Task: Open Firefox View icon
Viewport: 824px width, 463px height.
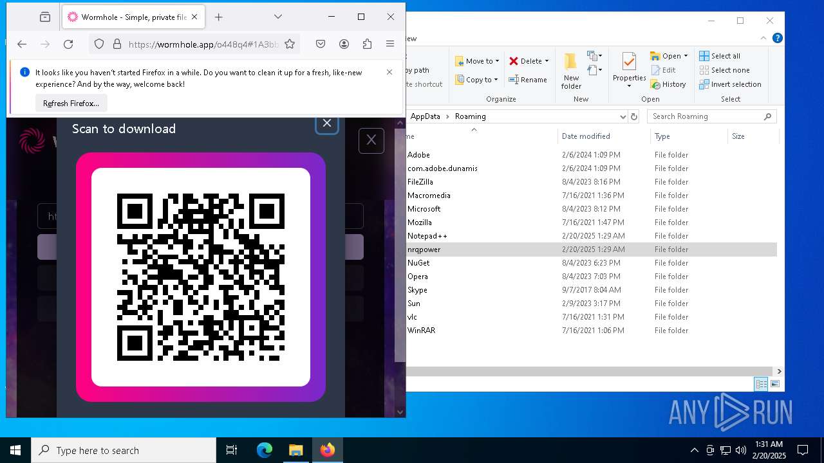Action: [x=45, y=17]
